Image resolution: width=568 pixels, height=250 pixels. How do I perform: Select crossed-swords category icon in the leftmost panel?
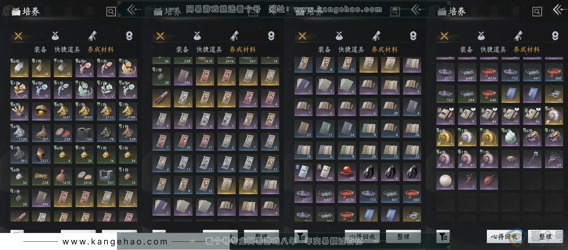[18, 35]
